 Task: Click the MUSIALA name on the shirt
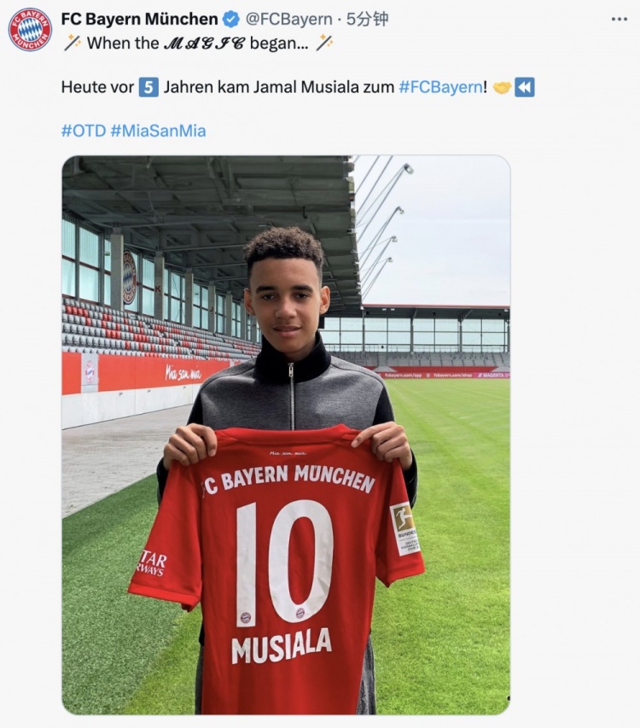point(282,646)
